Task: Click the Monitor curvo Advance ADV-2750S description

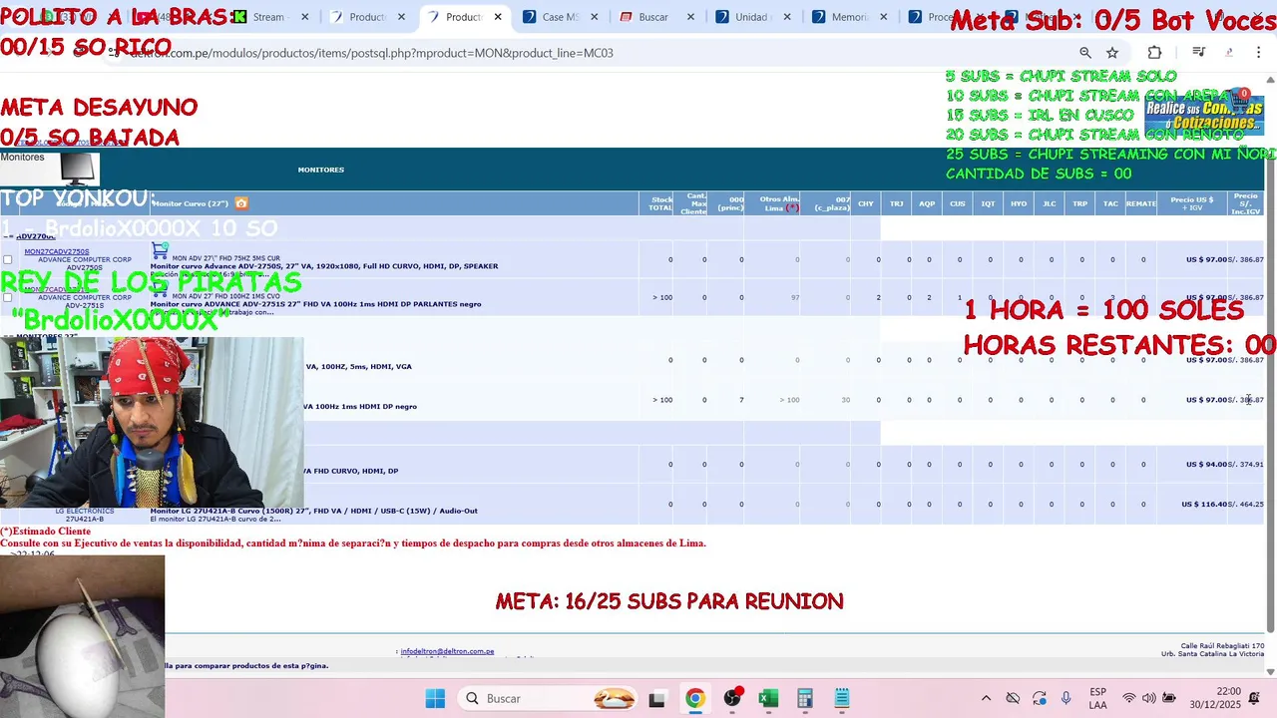Action: coord(324,266)
